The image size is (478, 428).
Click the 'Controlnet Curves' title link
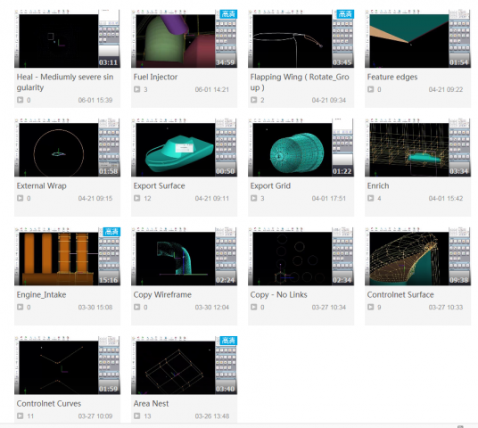point(49,404)
